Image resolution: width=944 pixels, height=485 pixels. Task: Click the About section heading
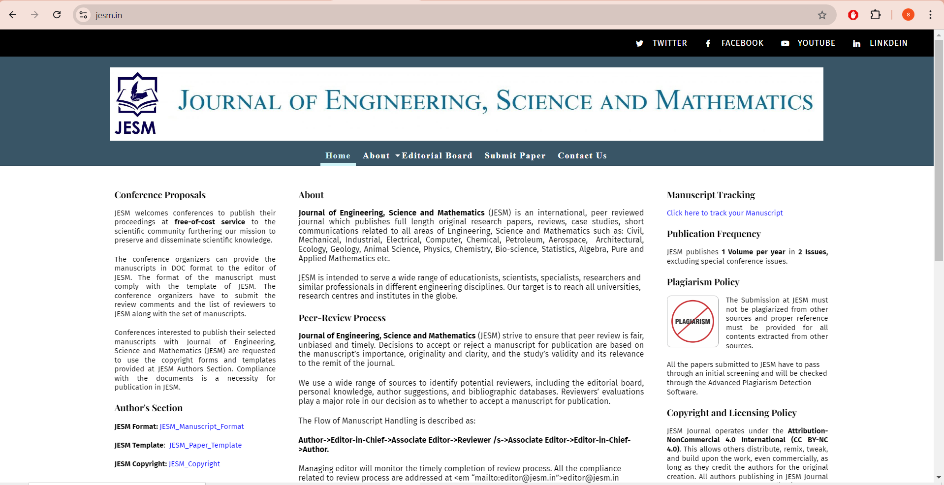click(311, 195)
